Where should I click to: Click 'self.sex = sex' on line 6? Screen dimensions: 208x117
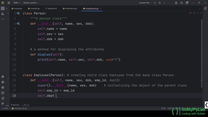click(x=50, y=34)
